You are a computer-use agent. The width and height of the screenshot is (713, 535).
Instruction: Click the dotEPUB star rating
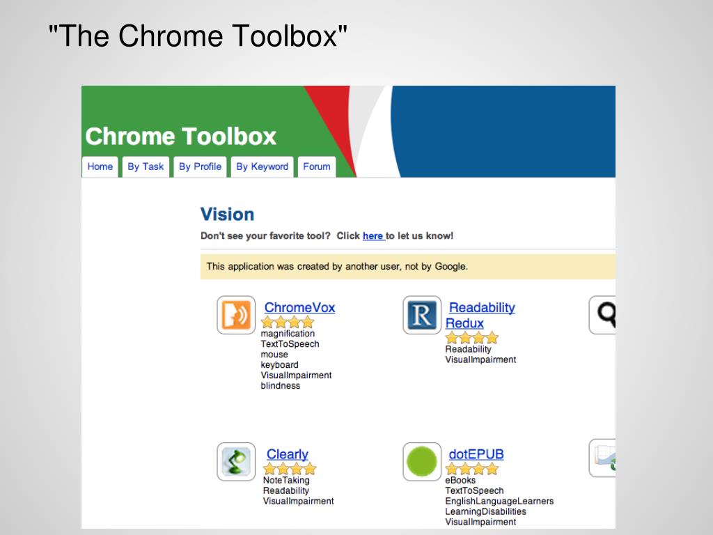click(472, 469)
